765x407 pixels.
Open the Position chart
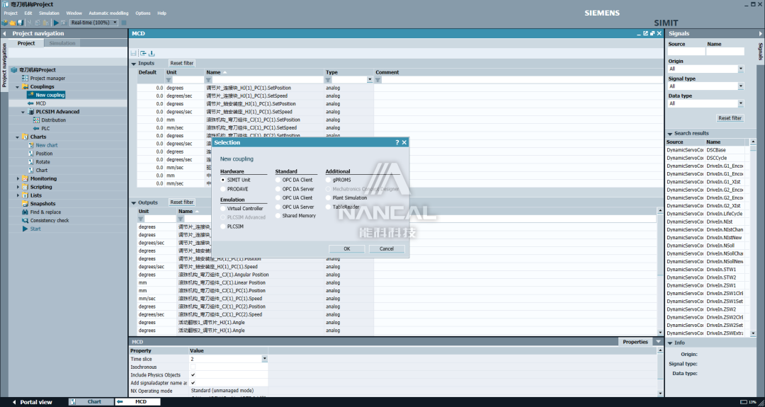click(x=44, y=154)
